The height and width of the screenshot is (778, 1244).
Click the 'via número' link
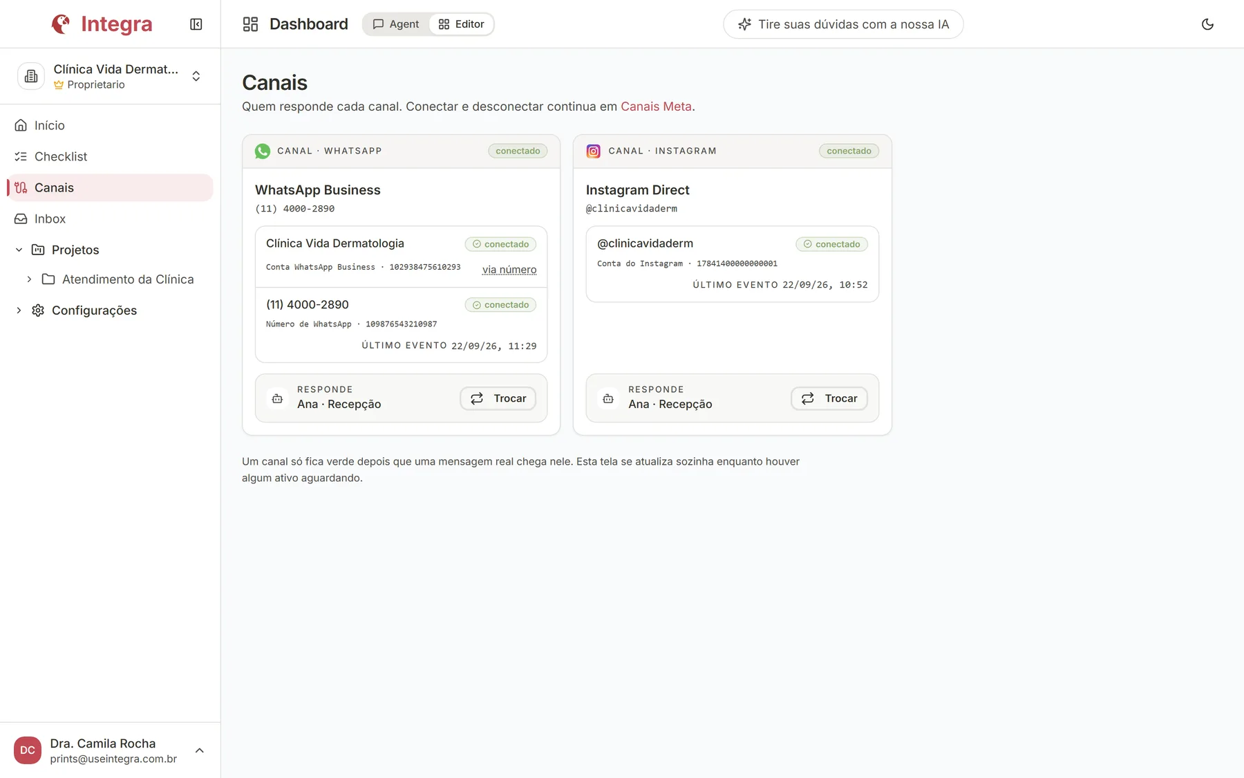(x=509, y=270)
